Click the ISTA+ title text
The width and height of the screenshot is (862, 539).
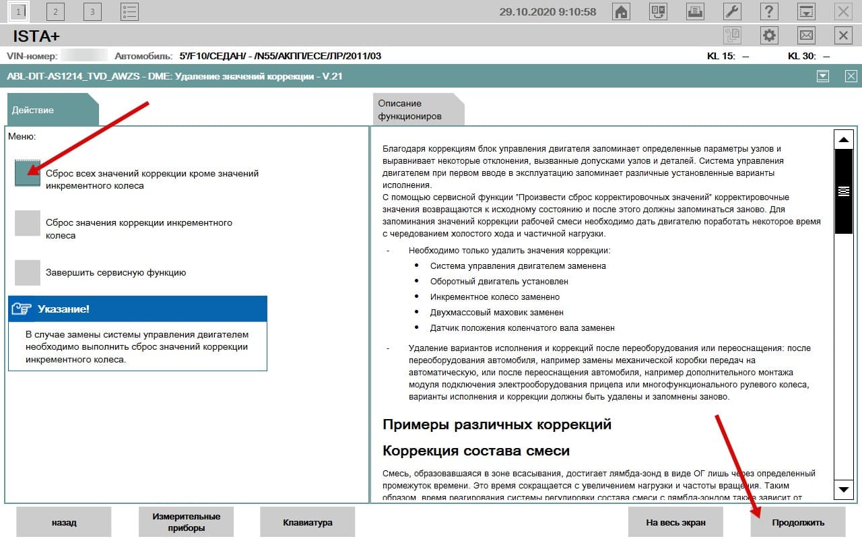pyautogui.click(x=36, y=36)
